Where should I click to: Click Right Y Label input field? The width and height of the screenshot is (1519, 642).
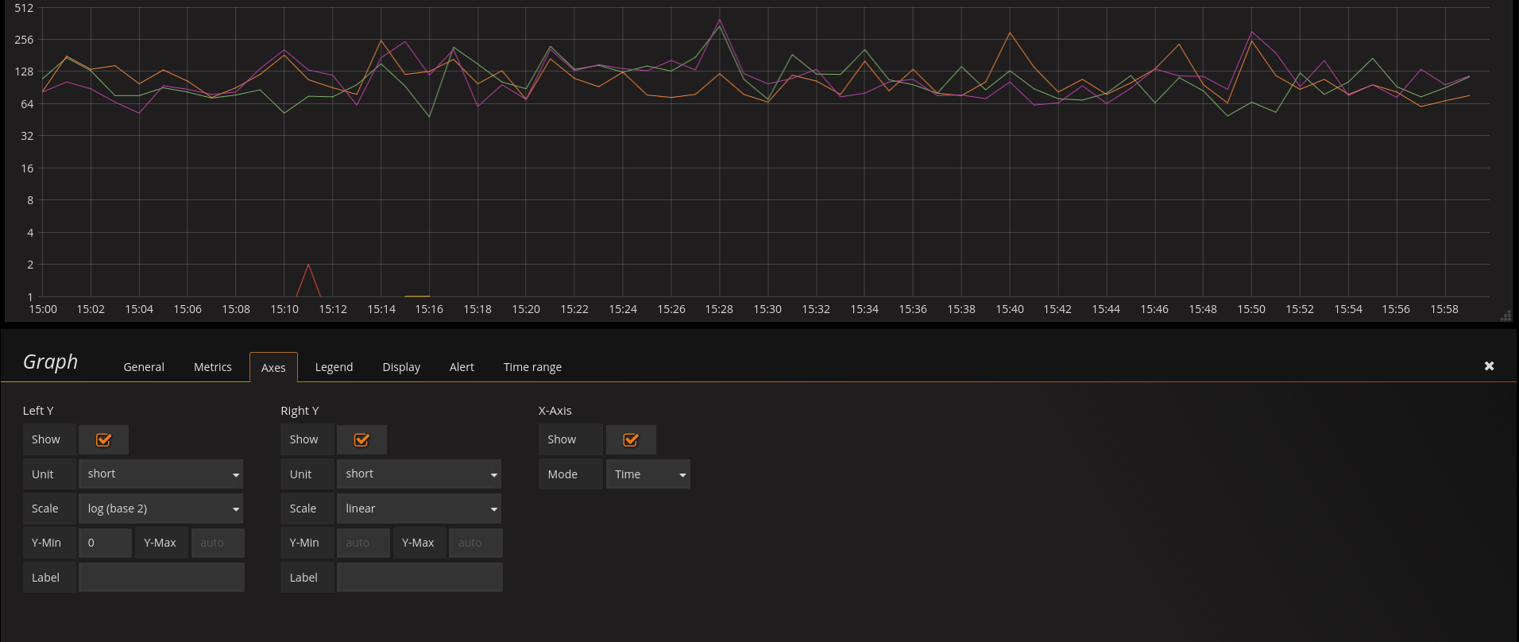419,578
